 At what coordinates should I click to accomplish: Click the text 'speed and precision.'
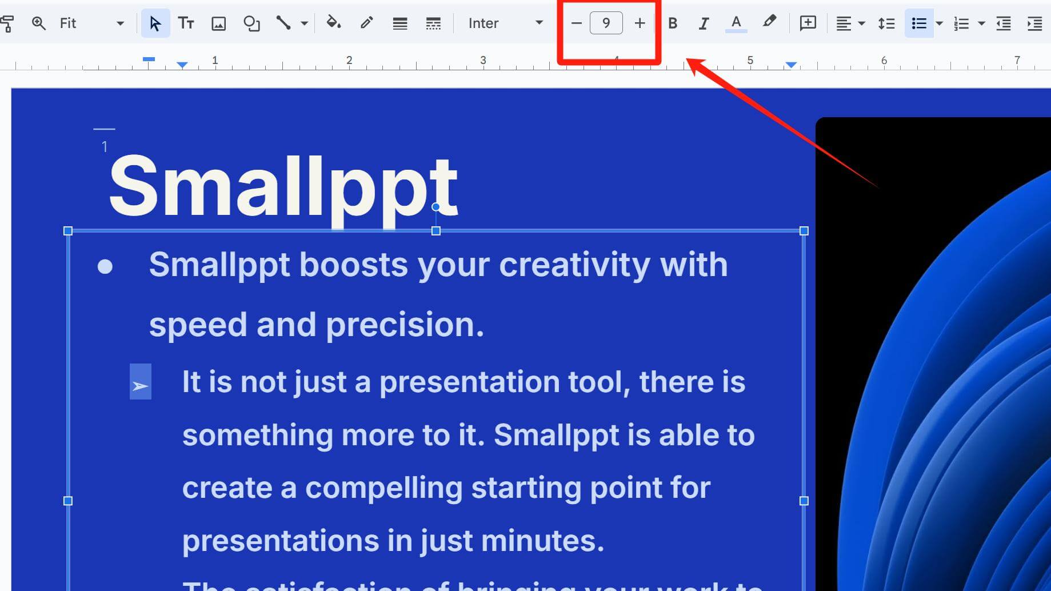(x=317, y=325)
